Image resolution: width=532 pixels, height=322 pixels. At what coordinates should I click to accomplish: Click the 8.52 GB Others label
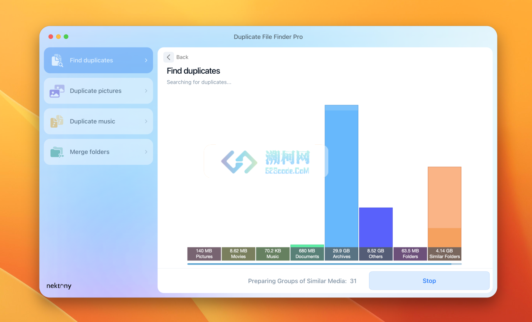pos(376,254)
